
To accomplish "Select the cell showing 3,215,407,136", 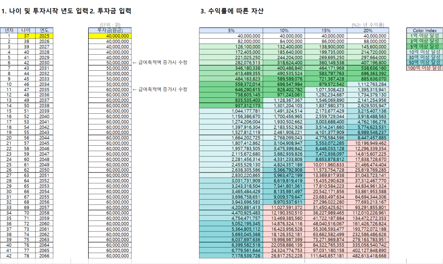I will point(368,111).
